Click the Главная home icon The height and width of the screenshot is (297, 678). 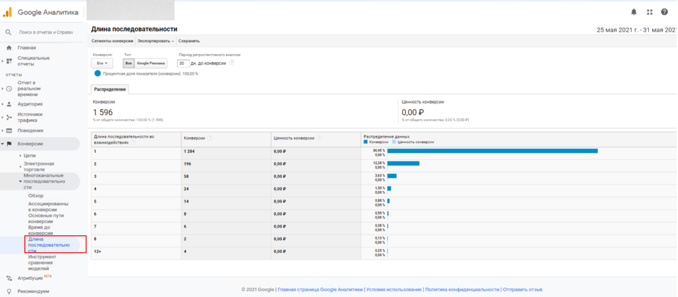pos(9,48)
